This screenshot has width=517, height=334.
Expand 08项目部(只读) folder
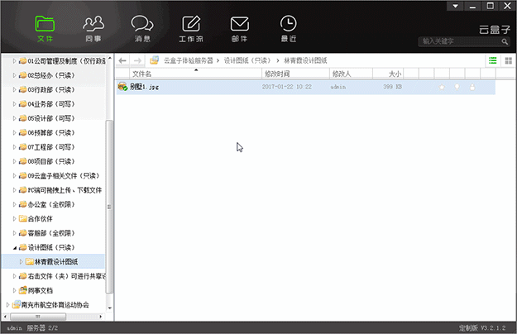[14, 161]
